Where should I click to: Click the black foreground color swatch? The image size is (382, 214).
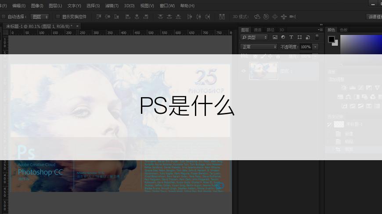click(x=331, y=39)
